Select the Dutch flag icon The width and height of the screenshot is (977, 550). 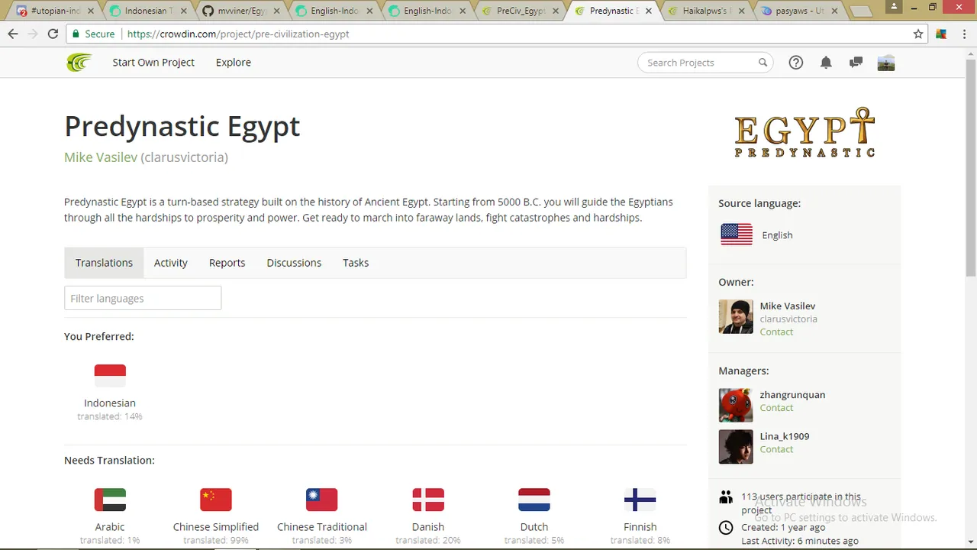click(x=534, y=500)
